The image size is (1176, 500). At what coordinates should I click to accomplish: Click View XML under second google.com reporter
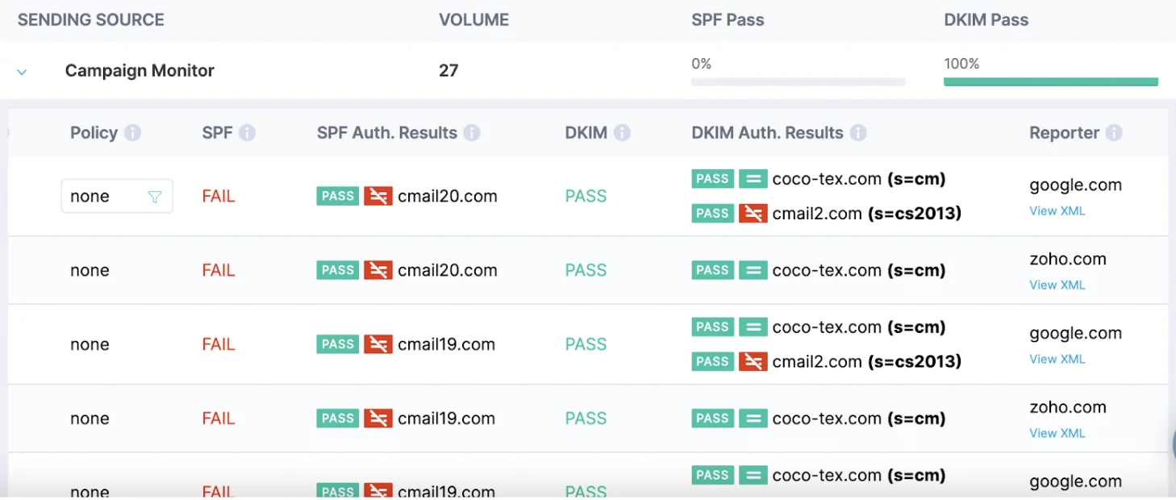(x=1057, y=359)
